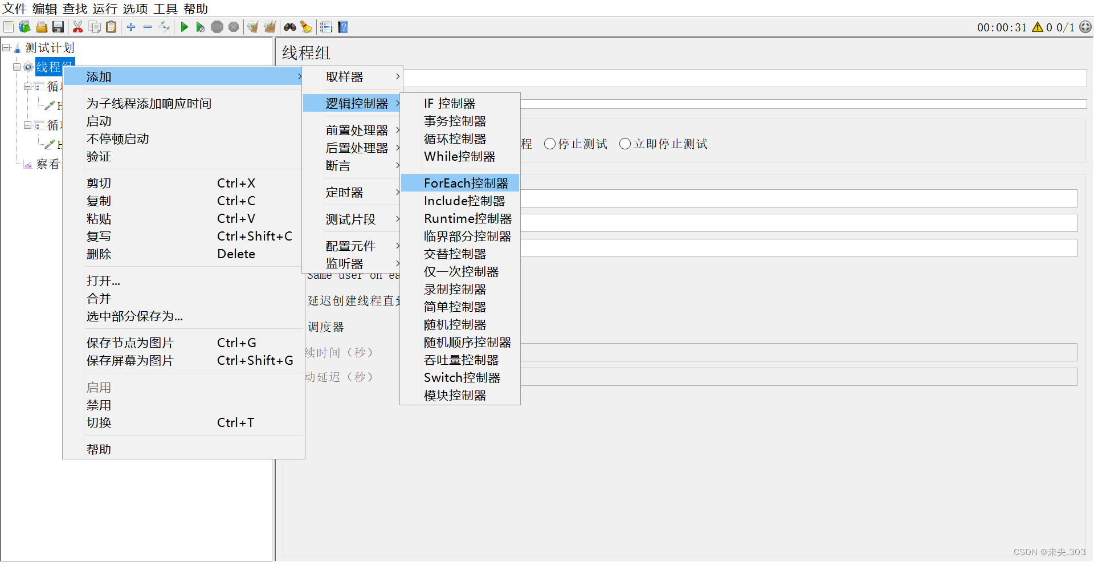Open the Help question mark icon
The image size is (1094, 562).
[342, 27]
